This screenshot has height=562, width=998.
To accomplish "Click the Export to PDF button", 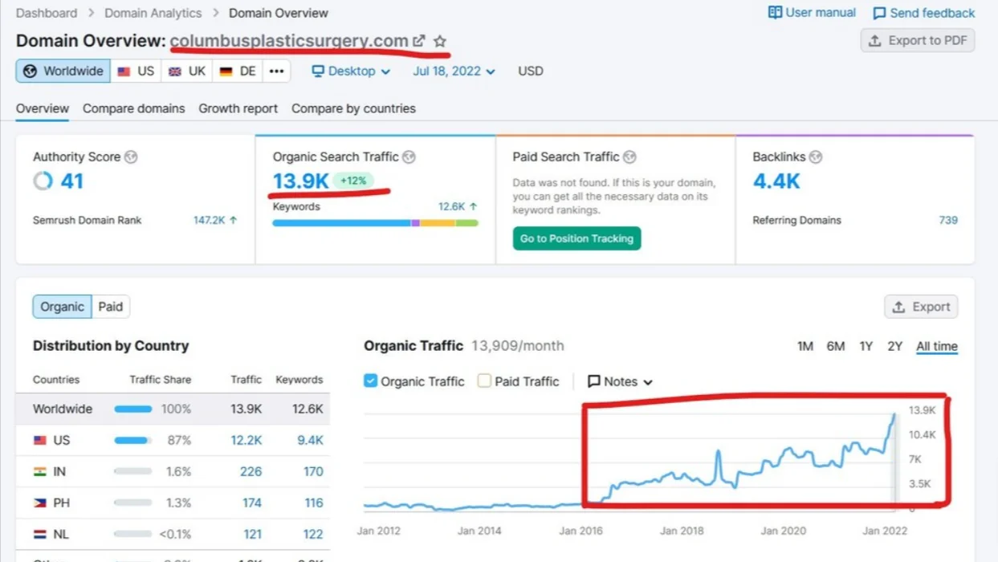I will coord(918,41).
